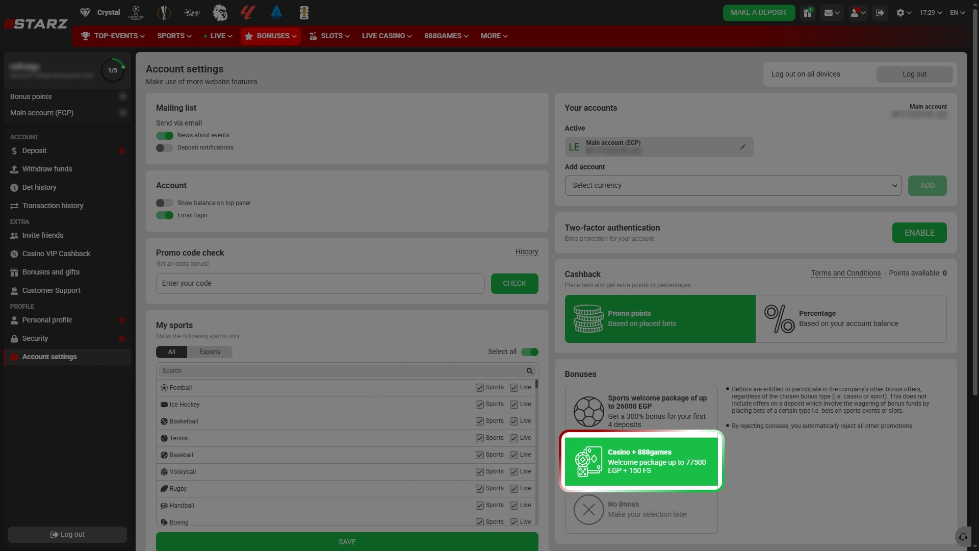Screen dimensions: 979x551
Task: Select the Sports welcome package football icon
Action: 588,411
